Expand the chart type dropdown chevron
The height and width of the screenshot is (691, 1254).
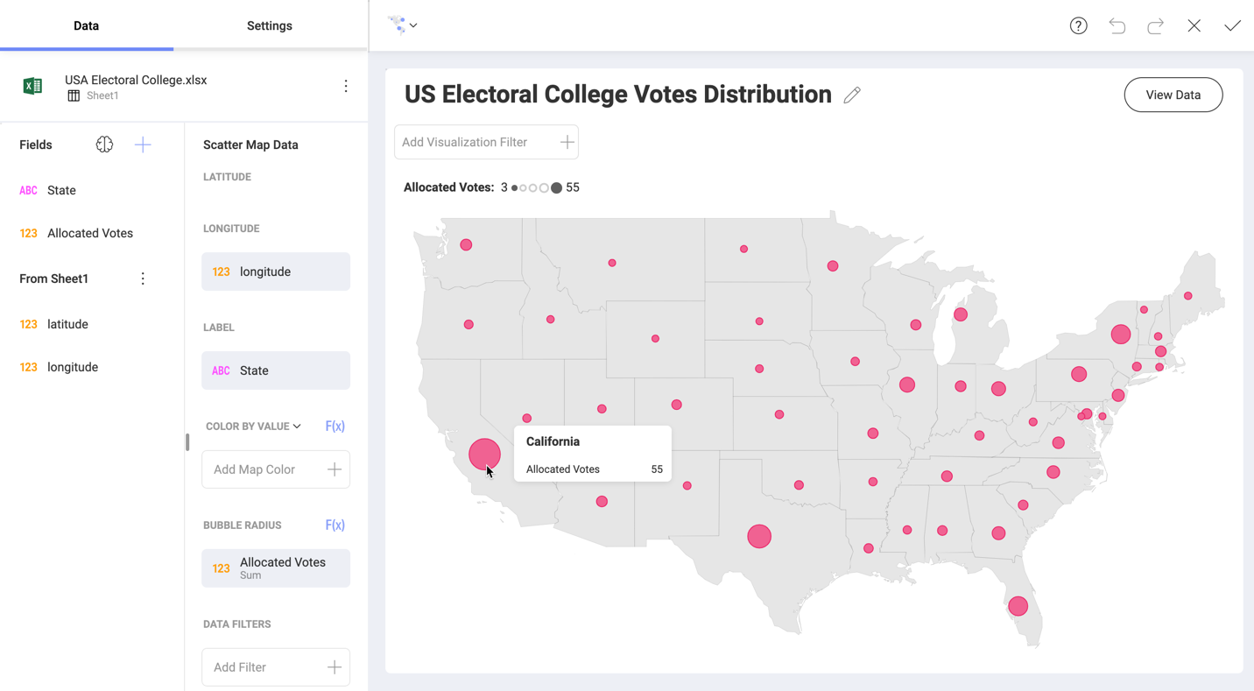[x=415, y=25]
